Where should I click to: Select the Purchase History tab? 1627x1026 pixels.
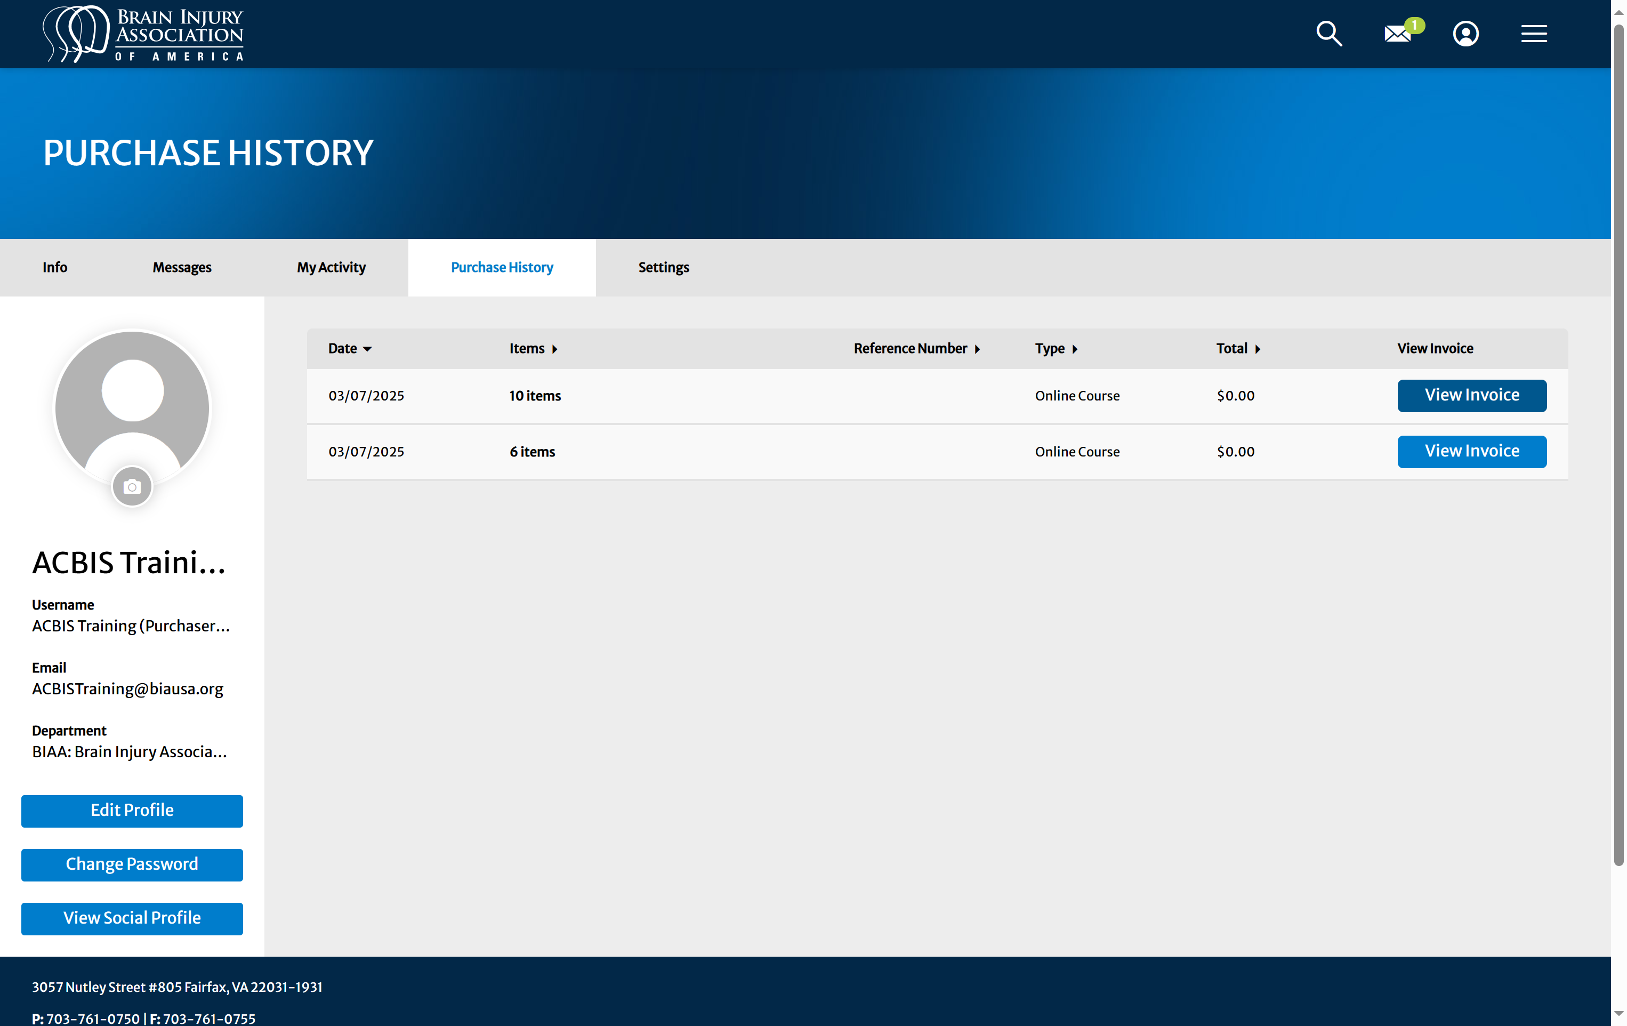pos(501,267)
